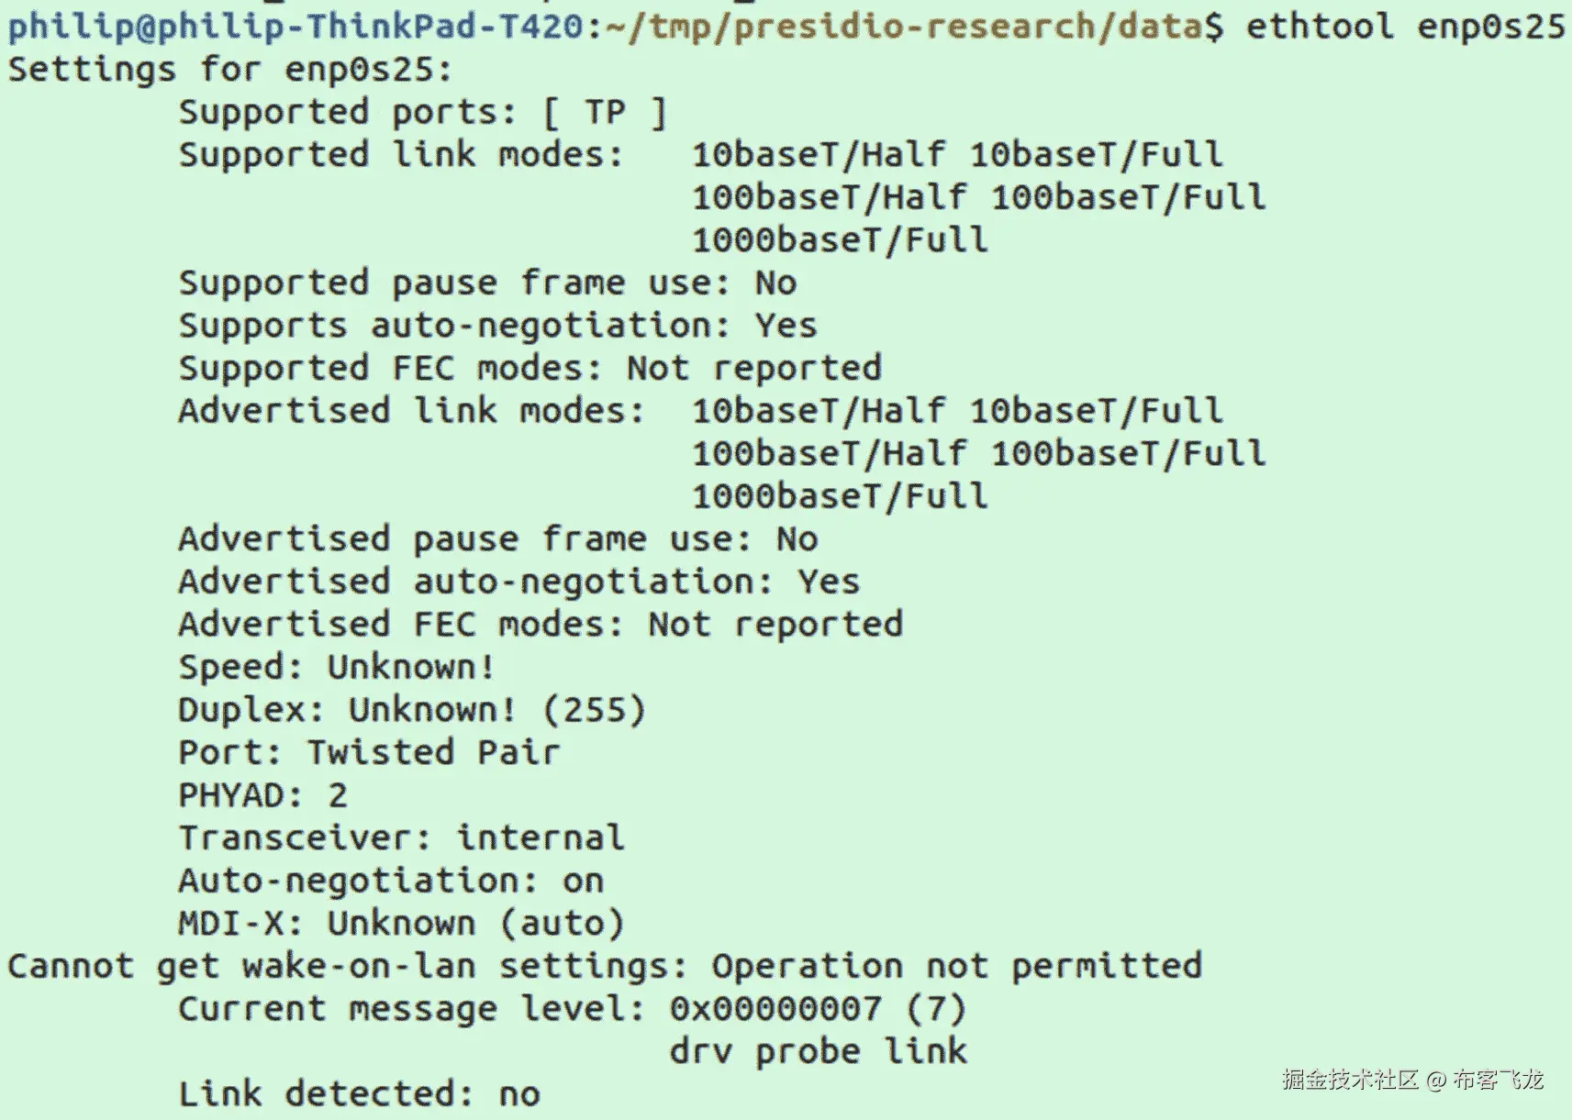
Task: Click the shell prompt username philip@philip-ThinkPad-T420
Action: [294, 27]
